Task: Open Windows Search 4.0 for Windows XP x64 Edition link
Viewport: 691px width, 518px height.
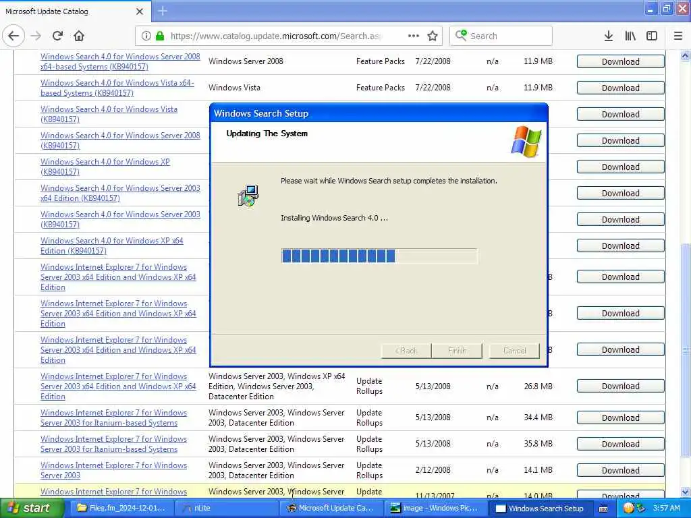Action: click(111, 246)
